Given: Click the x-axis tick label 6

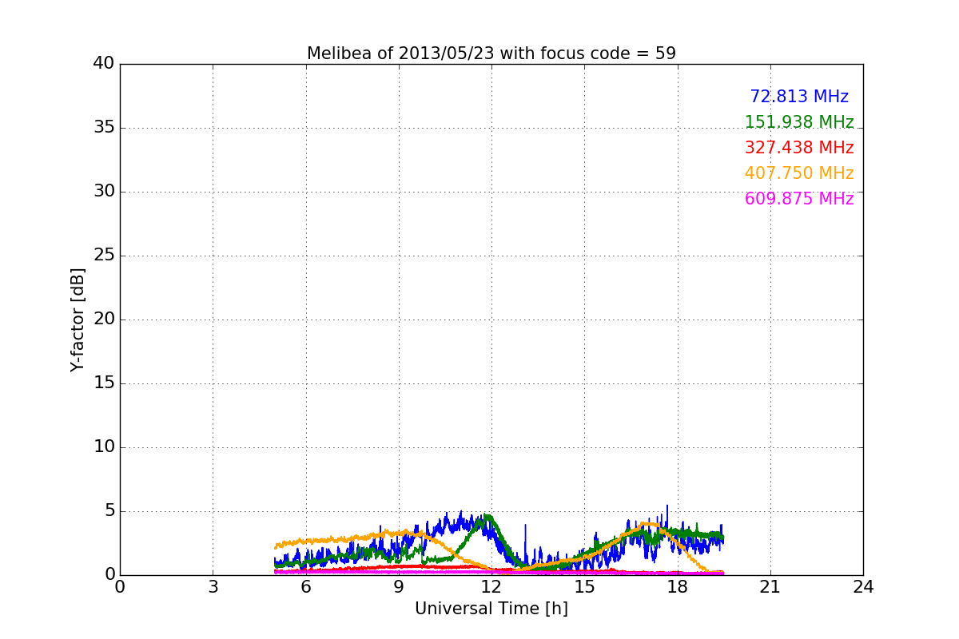Looking at the screenshot, I should (305, 587).
